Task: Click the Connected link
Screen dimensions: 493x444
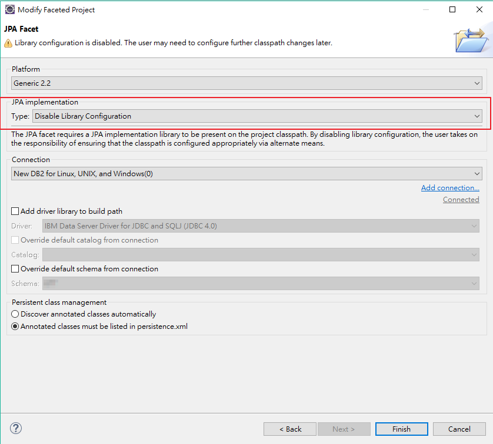Action: click(x=461, y=199)
